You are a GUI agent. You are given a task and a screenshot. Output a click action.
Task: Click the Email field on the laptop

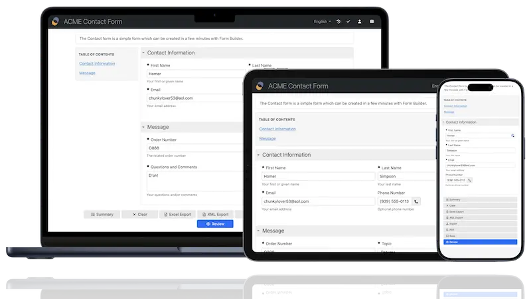coord(194,98)
